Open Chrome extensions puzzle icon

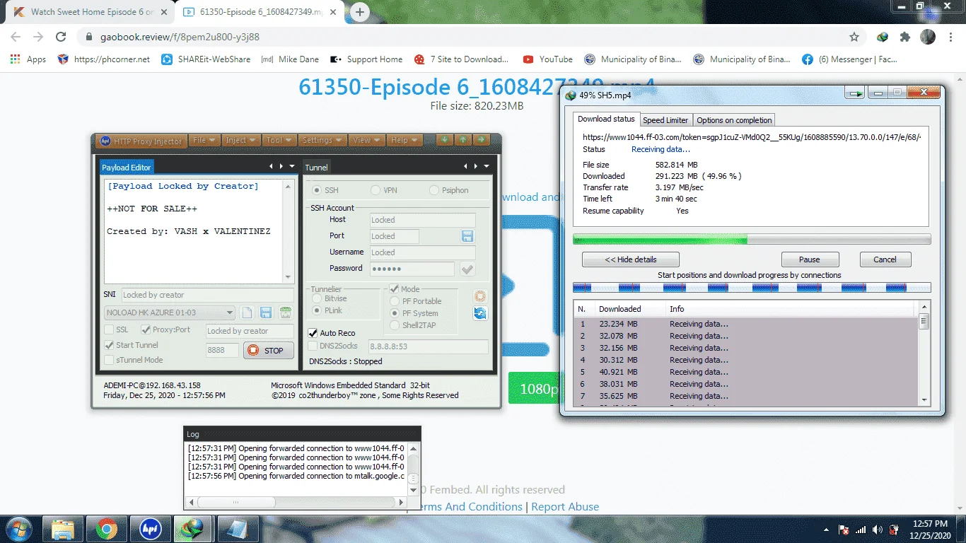click(x=905, y=37)
